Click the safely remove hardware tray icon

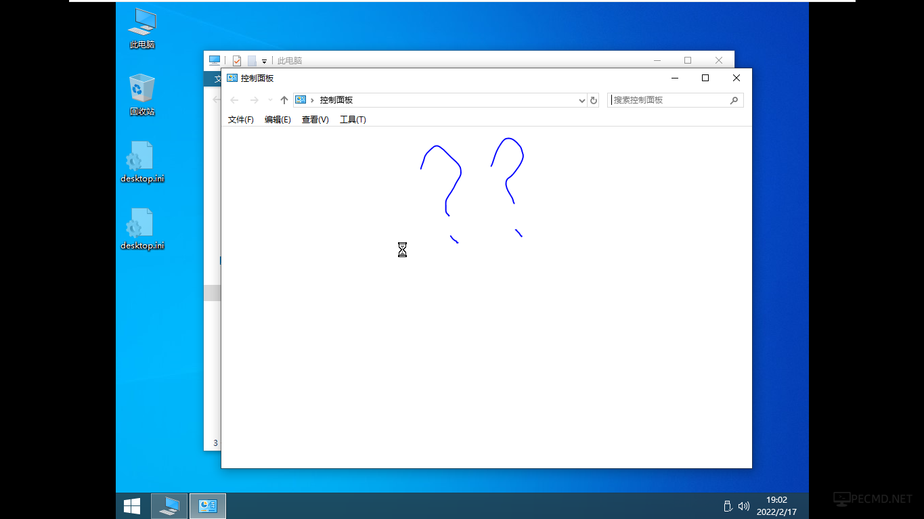coord(728,506)
